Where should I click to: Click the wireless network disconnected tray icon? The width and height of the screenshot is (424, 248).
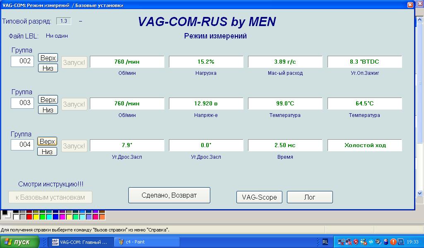point(341,242)
